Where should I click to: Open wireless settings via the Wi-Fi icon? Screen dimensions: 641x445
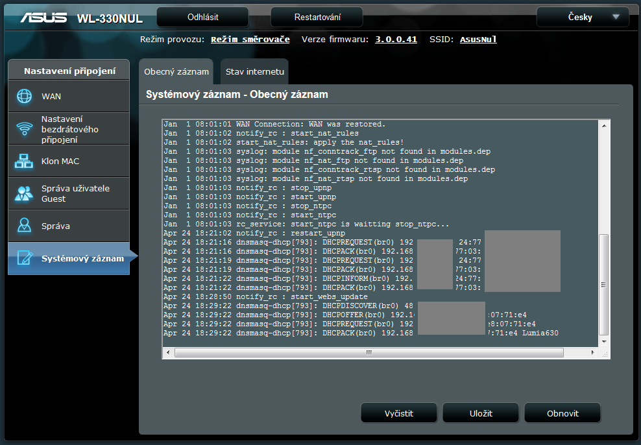[x=25, y=129]
